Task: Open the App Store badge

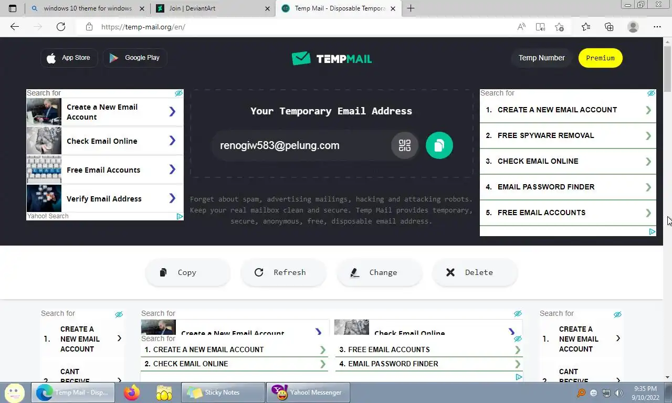Action: 69,58
